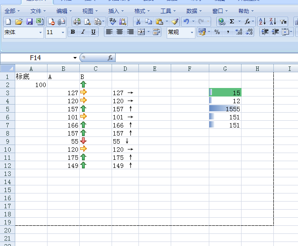Click the Sort Ascending A-Z icon
This screenshot has width=298, height=246.
262,22
